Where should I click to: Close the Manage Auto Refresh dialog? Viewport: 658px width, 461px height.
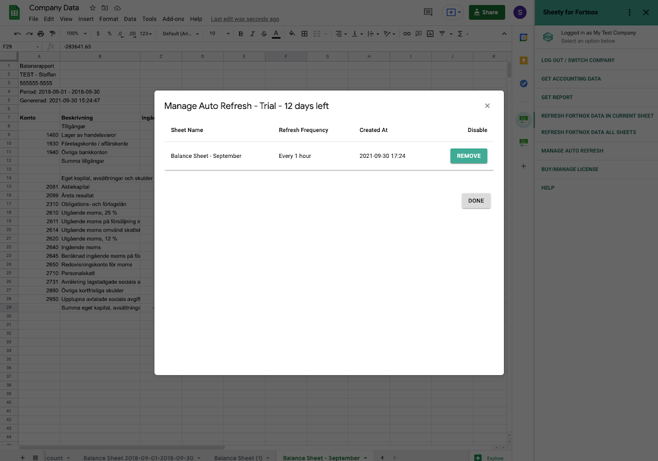click(487, 105)
